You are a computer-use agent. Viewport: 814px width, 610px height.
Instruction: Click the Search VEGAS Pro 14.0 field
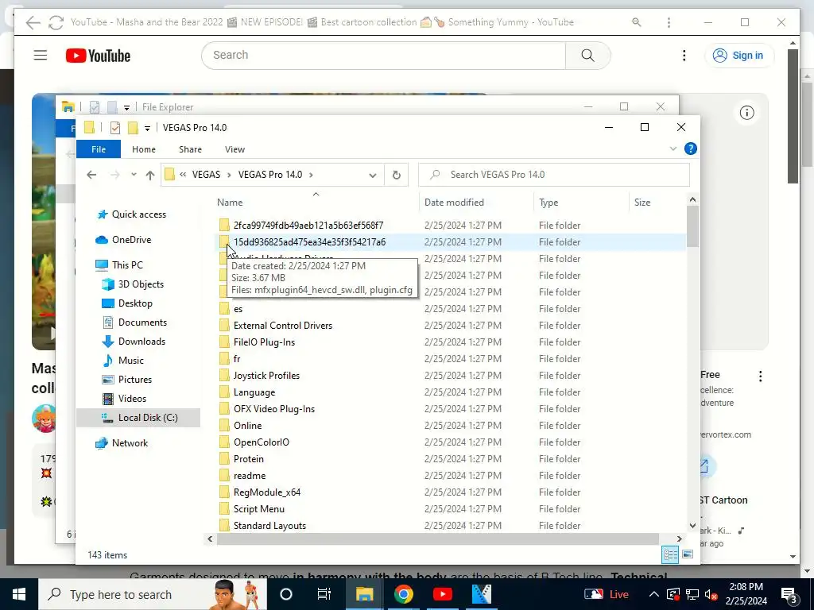554,175
